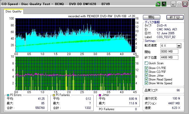Toggle Show C2/PIF checkbox
Viewport: 189px width, 114px height.
(146, 72)
